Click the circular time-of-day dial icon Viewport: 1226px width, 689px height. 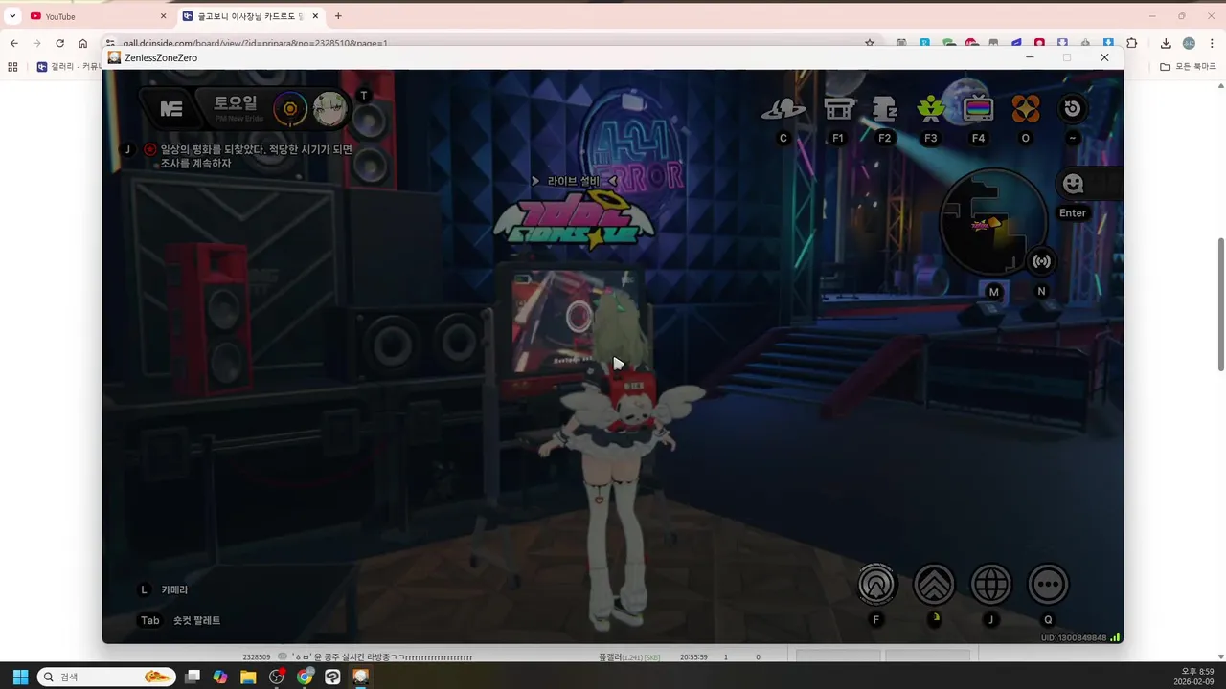pyautogui.click(x=289, y=109)
